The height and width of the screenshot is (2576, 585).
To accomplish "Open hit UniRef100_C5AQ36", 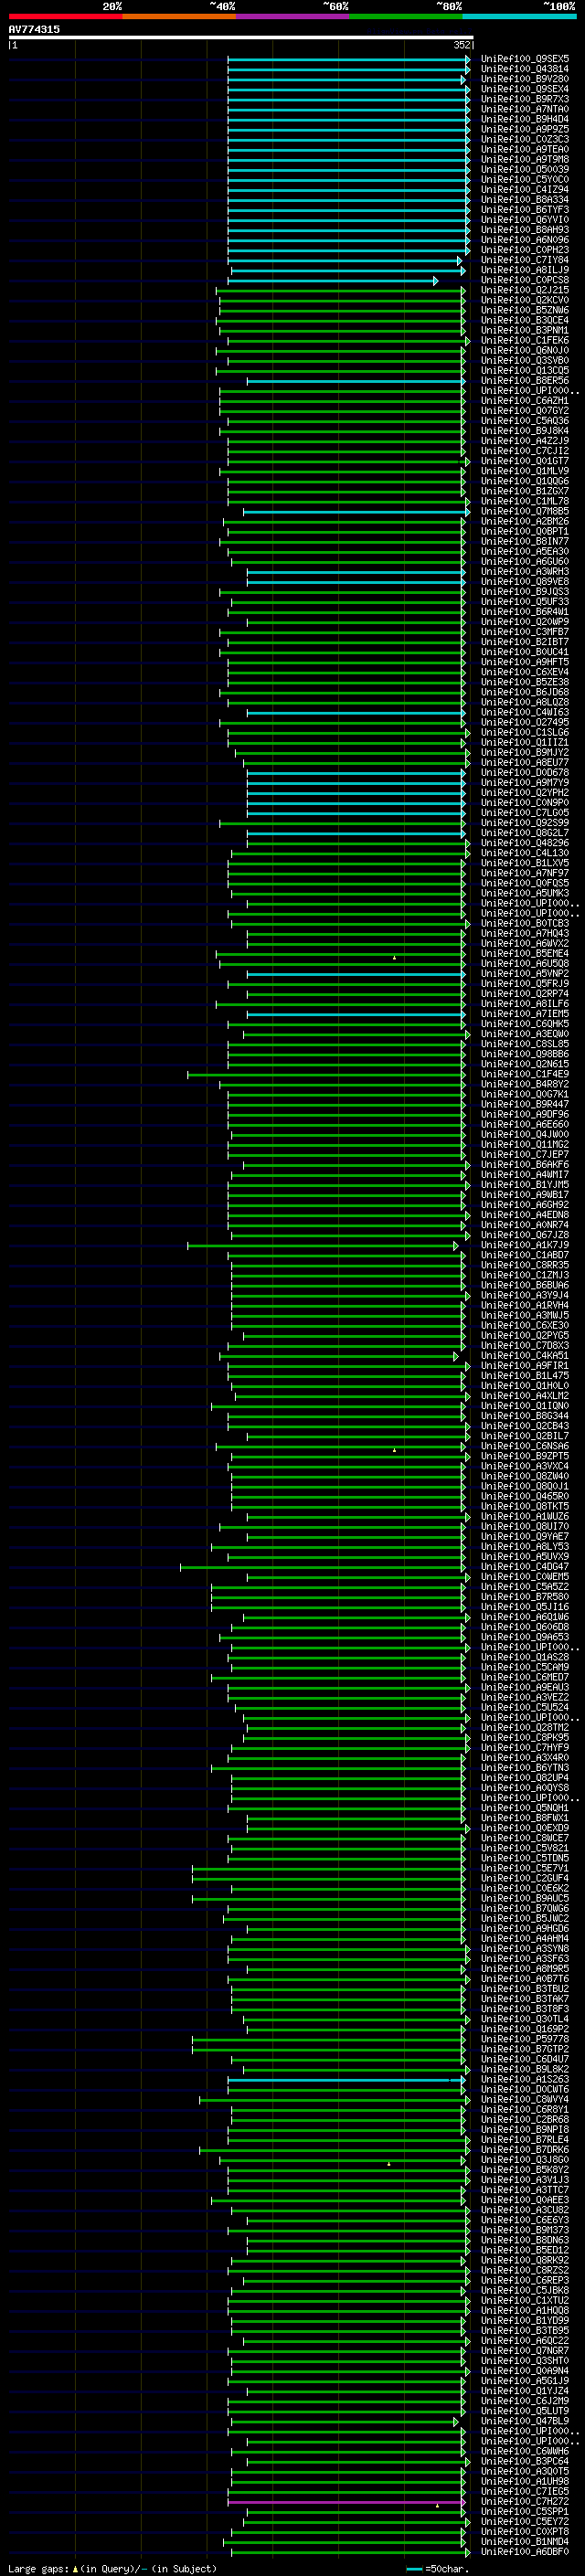I will click(x=525, y=421).
